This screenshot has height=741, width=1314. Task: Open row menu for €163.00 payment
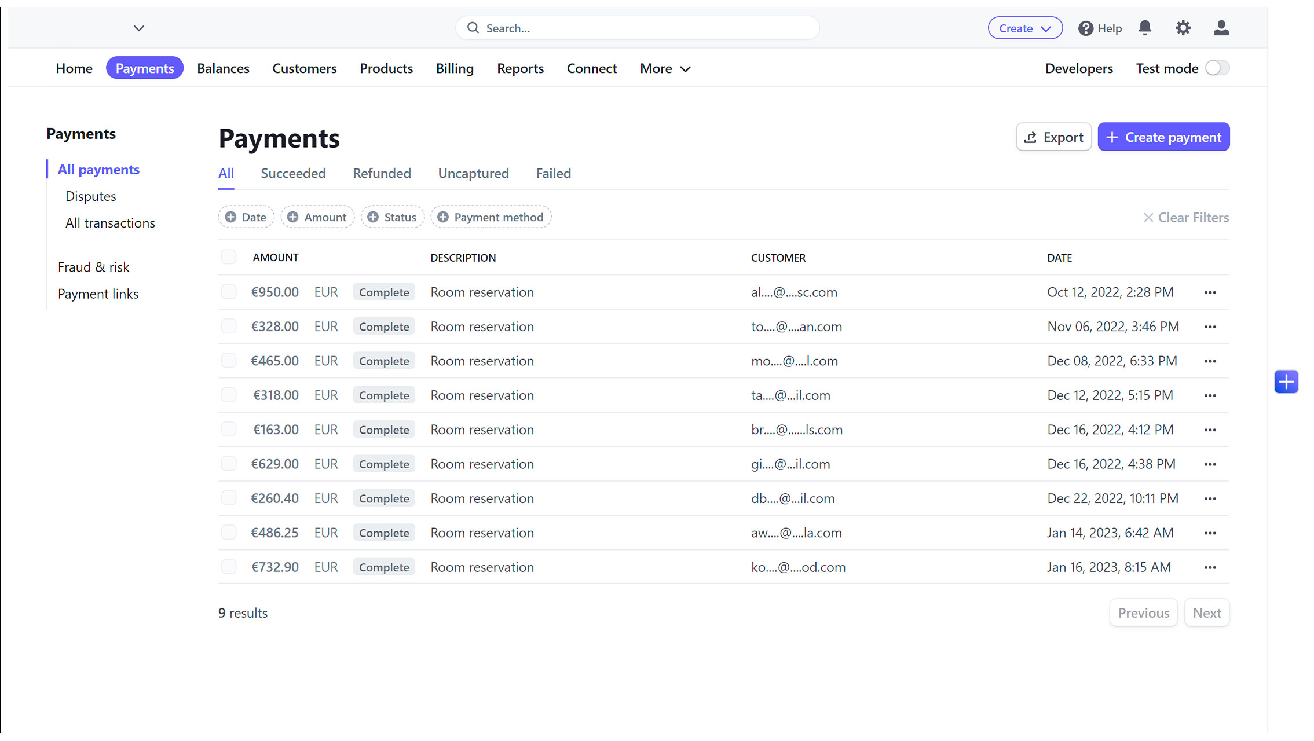(x=1210, y=430)
